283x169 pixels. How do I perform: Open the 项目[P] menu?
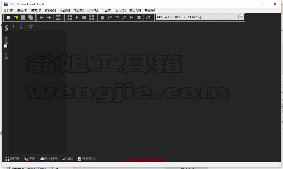pyautogui.click(x=79, y=11)
